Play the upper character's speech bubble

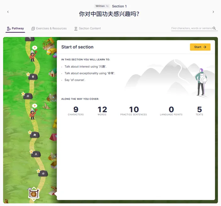point(35,48)
